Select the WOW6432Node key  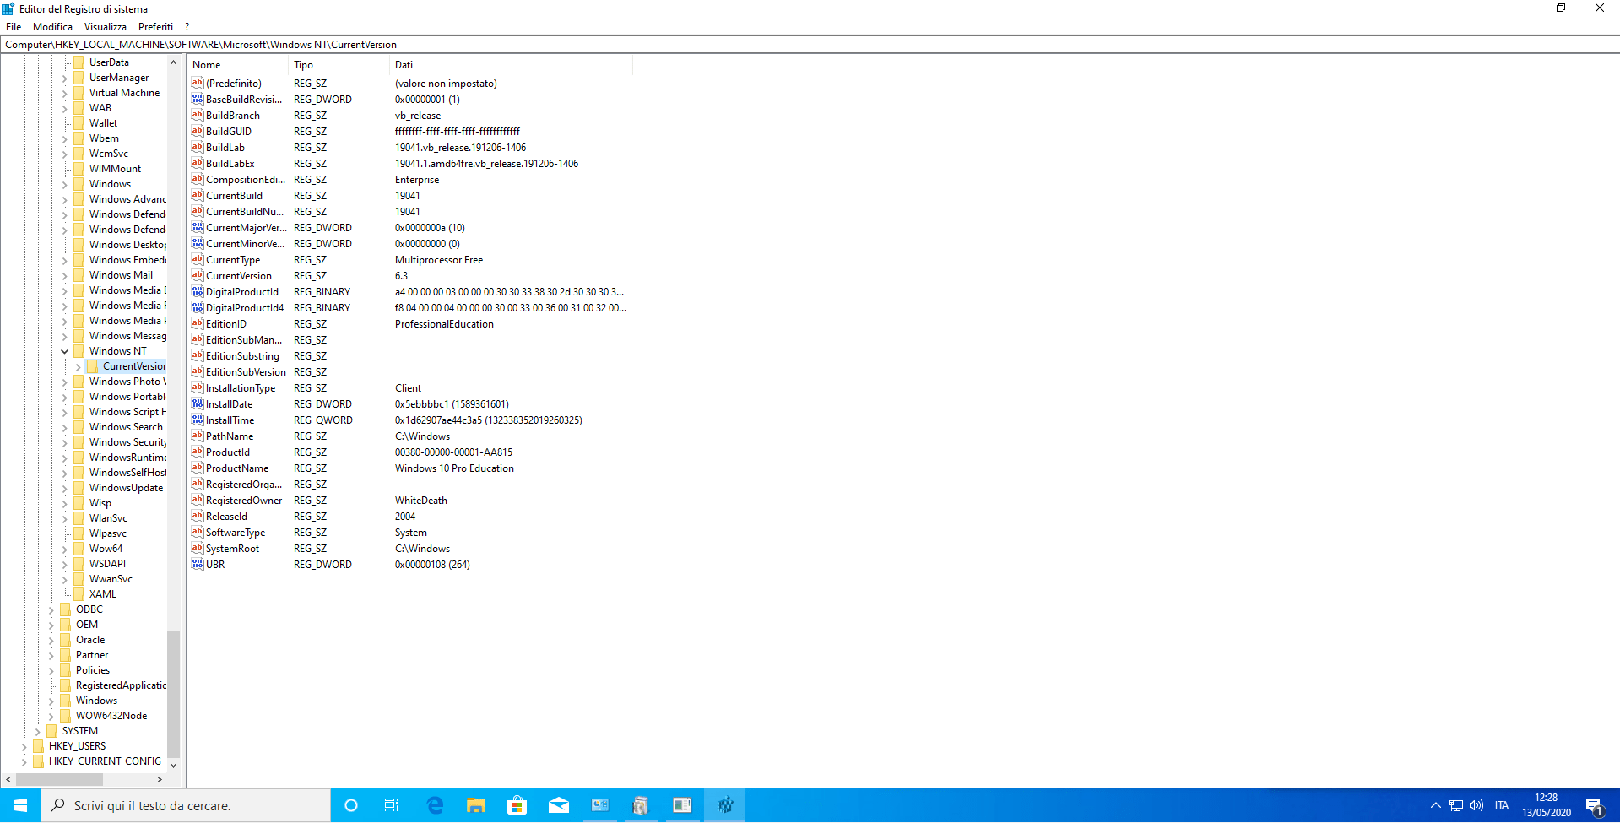tap(111, 716)
